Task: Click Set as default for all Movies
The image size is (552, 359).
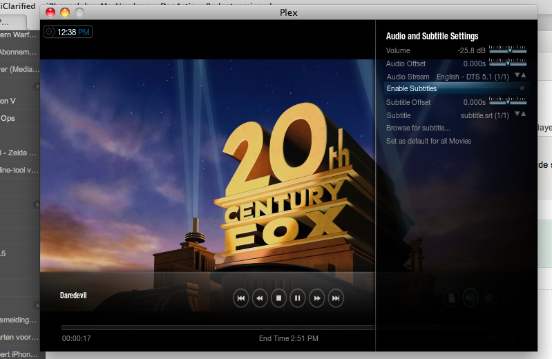Action: click(428, 141)
